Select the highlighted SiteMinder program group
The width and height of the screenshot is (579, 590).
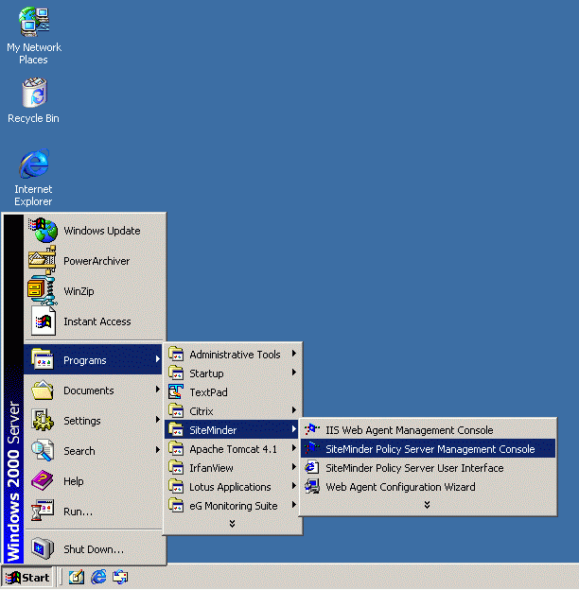pos(233,429)
